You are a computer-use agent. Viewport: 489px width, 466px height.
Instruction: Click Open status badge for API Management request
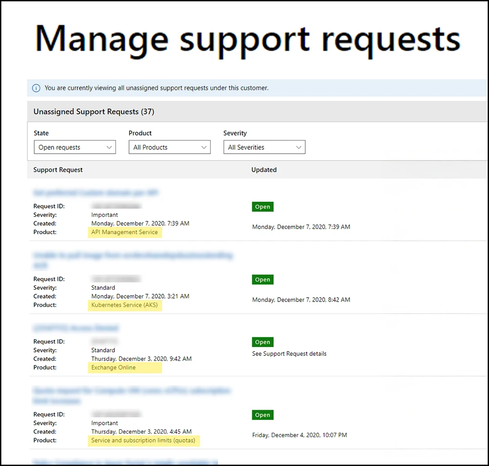tap(263, 207)
